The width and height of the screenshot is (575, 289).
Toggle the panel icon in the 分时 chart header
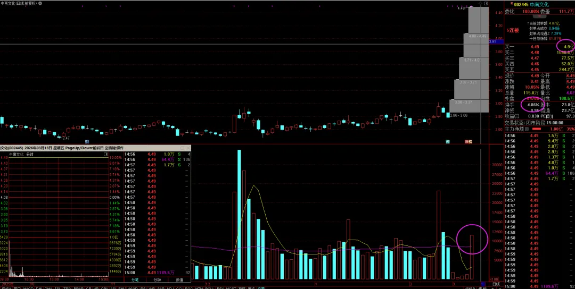pos(105,155)
